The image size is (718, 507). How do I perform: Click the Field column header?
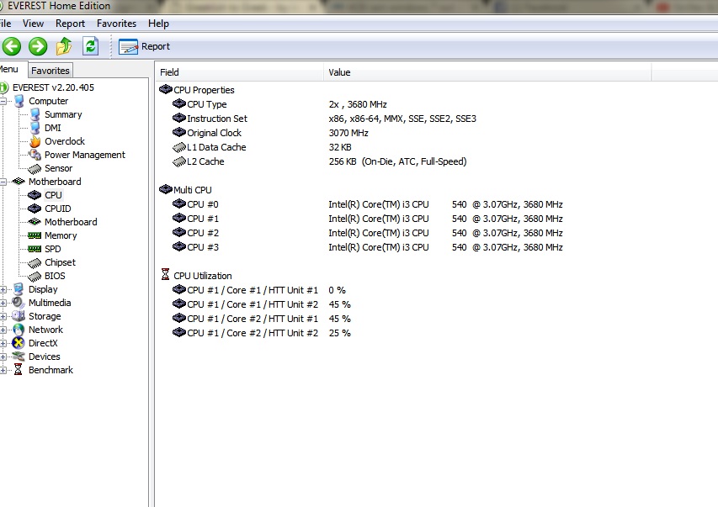240,72
